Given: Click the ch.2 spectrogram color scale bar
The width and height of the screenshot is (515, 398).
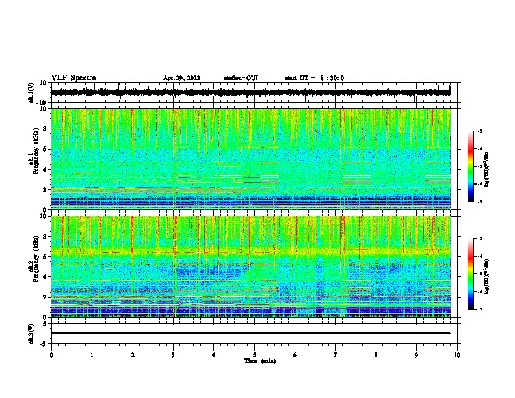Looking at the screenshot, I should (x=470, y=274).
